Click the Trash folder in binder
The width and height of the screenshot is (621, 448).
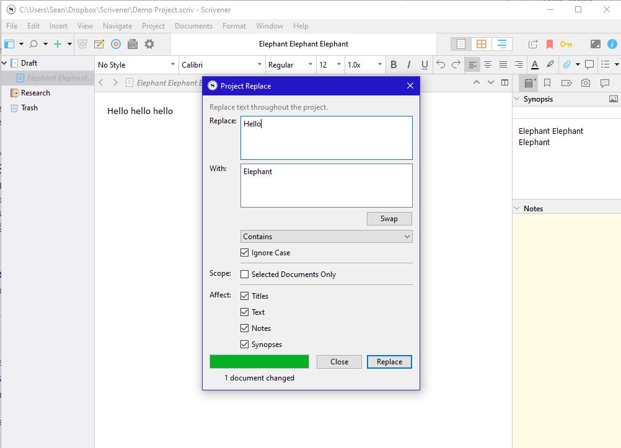(29, 108)
